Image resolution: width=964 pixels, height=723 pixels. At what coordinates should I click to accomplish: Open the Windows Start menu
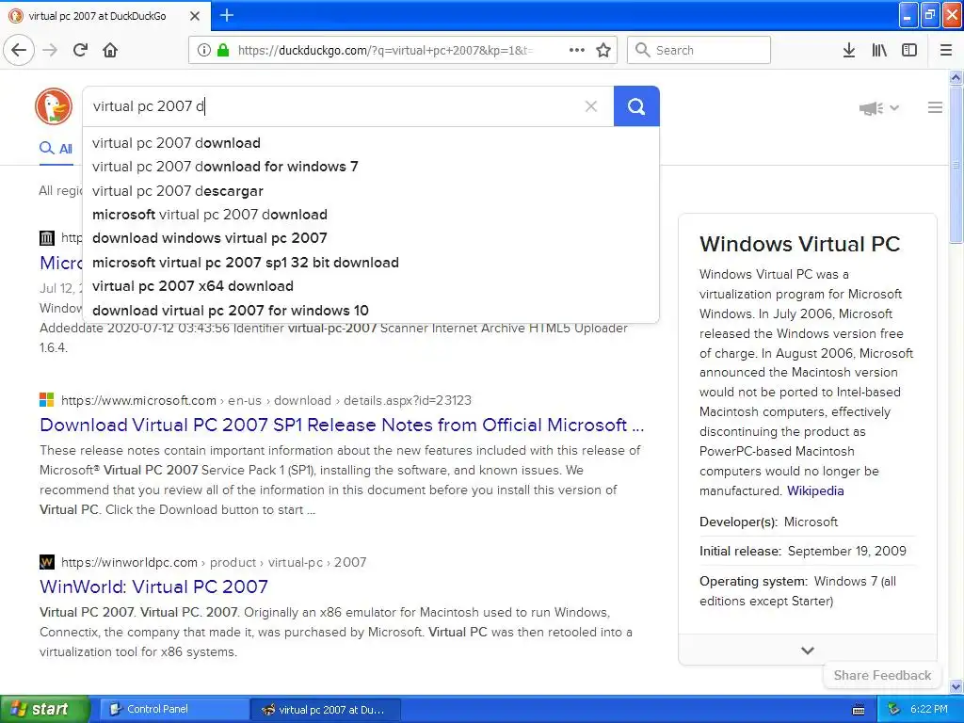(45, 709)
